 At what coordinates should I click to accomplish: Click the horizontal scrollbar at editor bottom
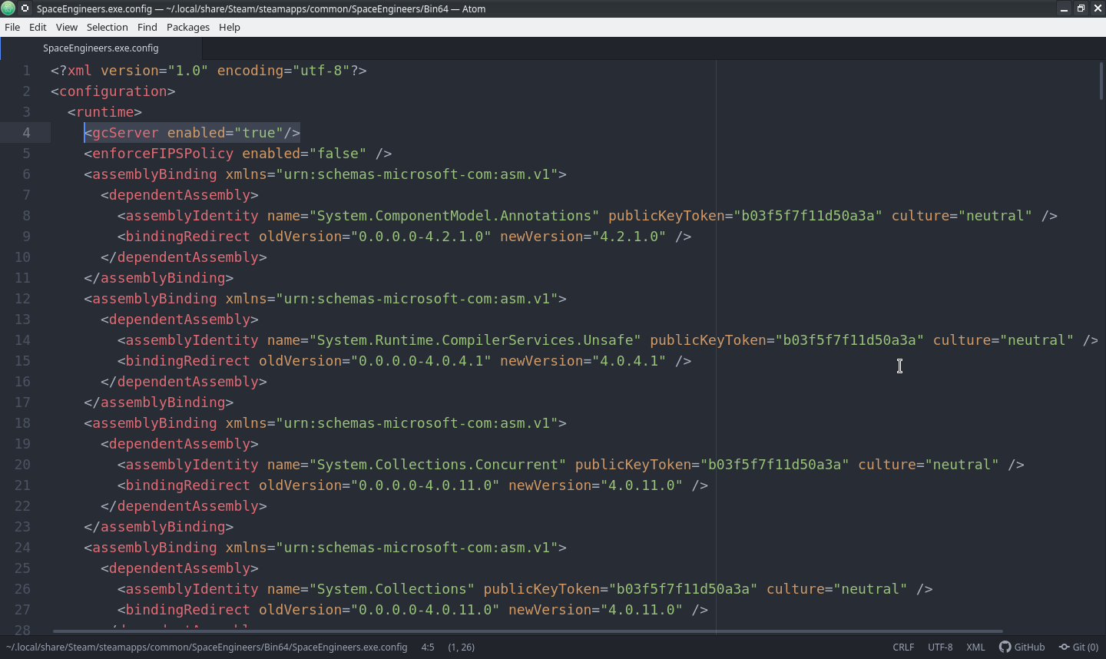(528, 631)
